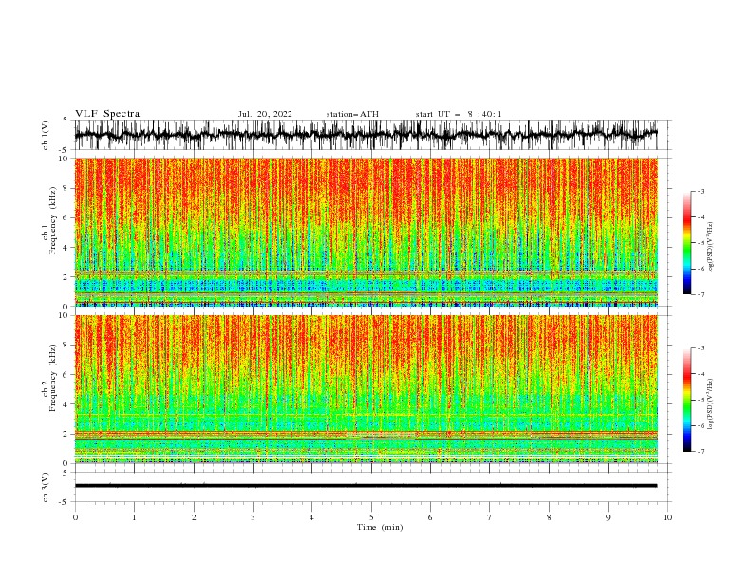Screen dimensions: 752x581
Task: Click the '10' tick on time axis
Action: (667, 517)
